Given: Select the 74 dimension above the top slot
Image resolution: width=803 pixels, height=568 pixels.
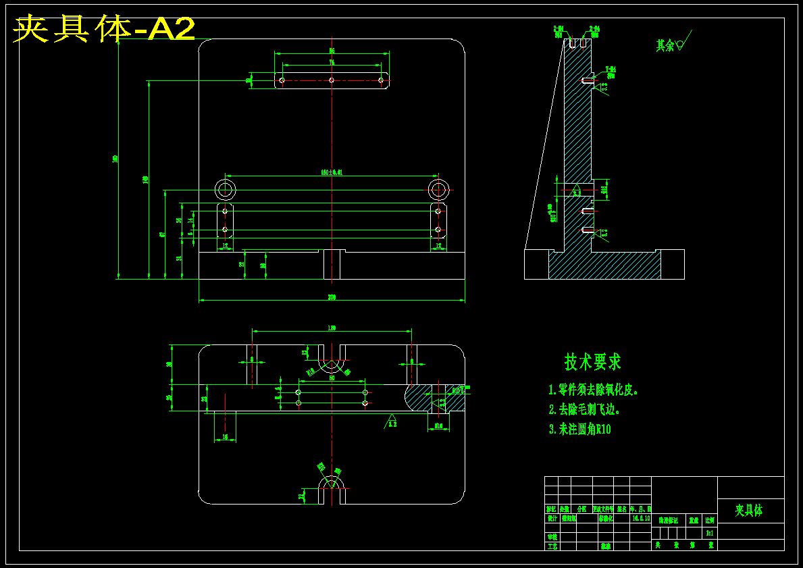Looking at the screenshot, I should (x=332, y=63).
